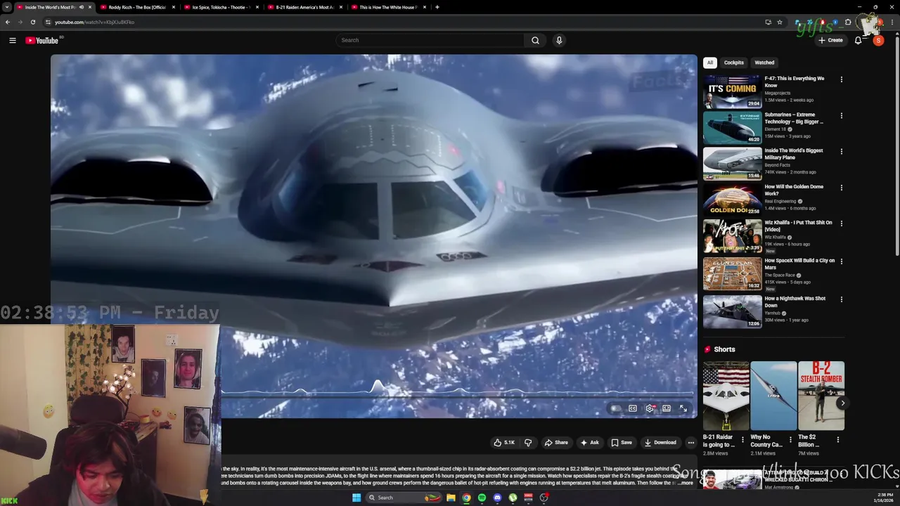This screenshot has width=900, height=506.
Task: Open How a Nighthawk Was Shot Down
Action: [x=795, y=301]
